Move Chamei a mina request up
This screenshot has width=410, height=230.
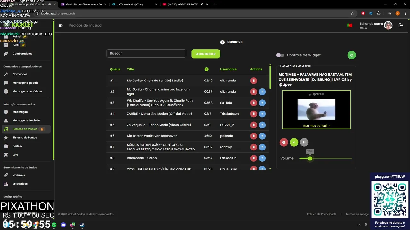click(262, 92)
